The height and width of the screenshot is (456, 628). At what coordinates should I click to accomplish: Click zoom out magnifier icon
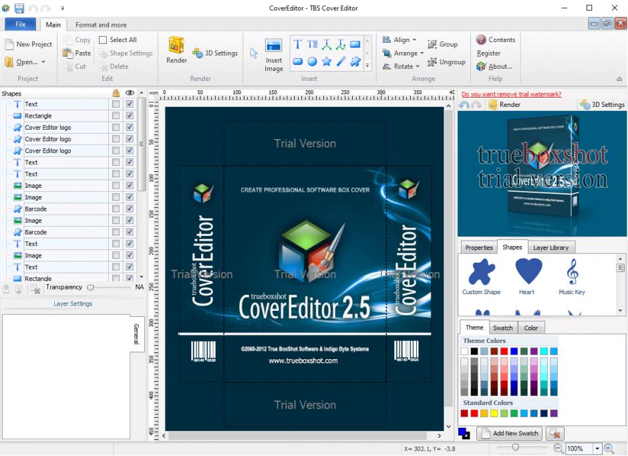point(558,449)
